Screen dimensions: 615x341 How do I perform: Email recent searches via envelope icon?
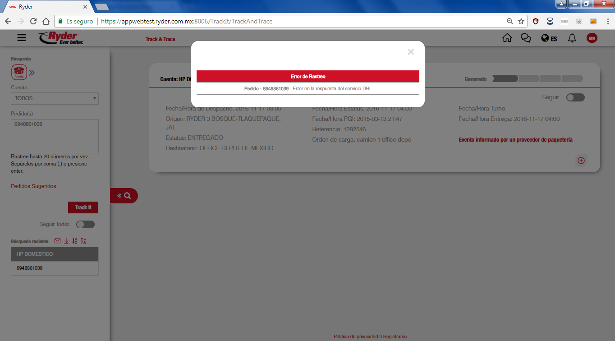57,241
